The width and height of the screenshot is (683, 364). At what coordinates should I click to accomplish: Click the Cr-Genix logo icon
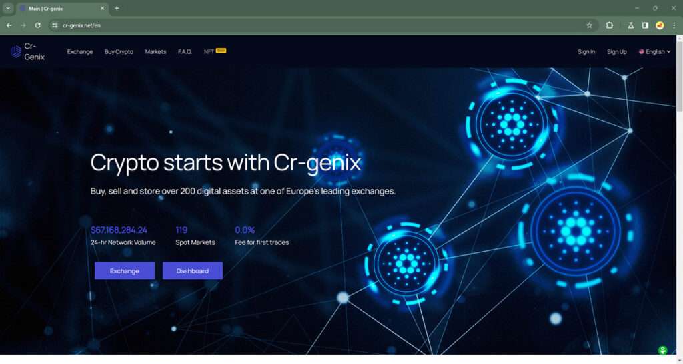16,52
